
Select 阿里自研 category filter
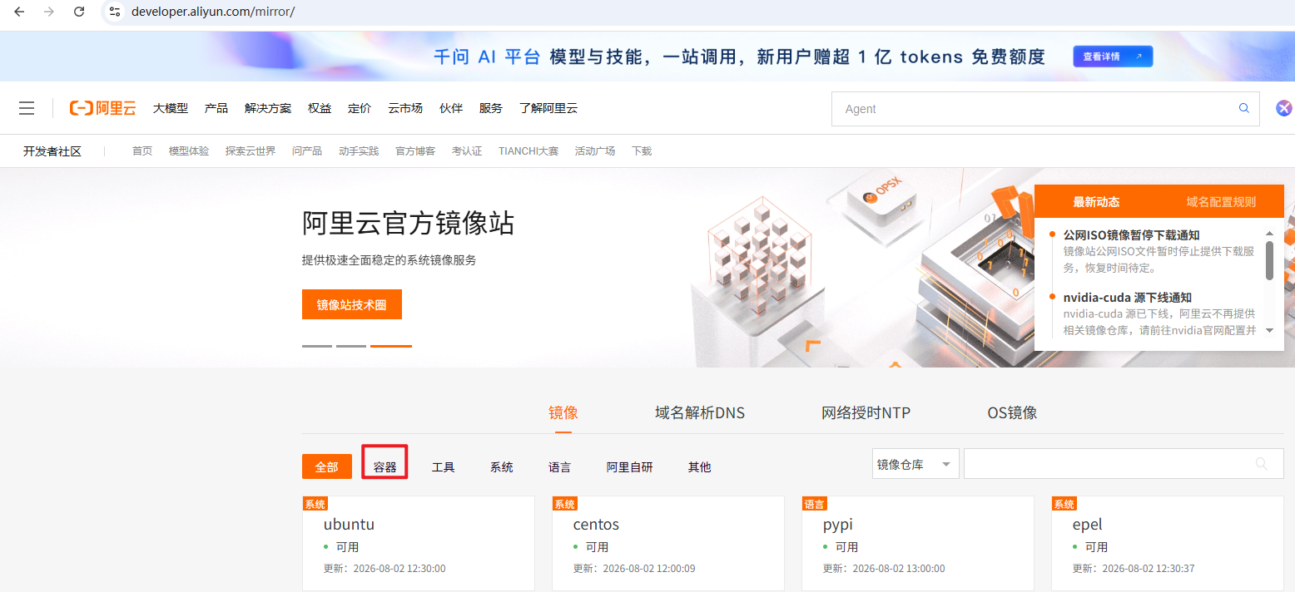629,467
